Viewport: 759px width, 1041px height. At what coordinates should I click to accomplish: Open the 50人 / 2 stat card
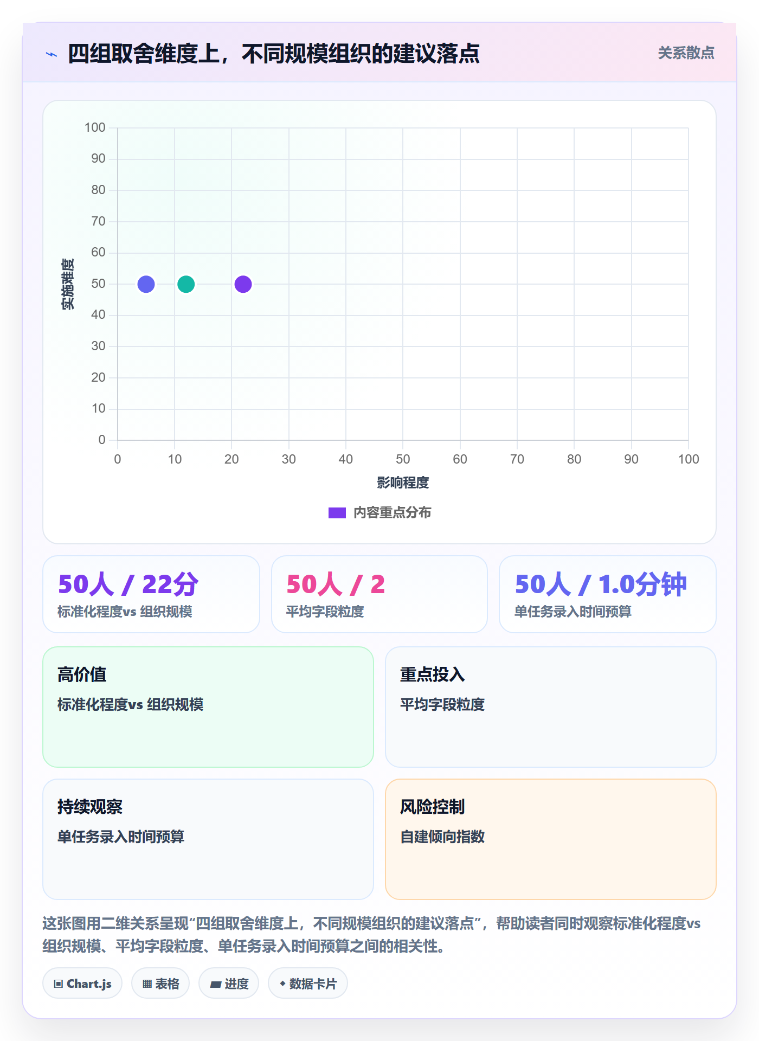tap(379, 594)
